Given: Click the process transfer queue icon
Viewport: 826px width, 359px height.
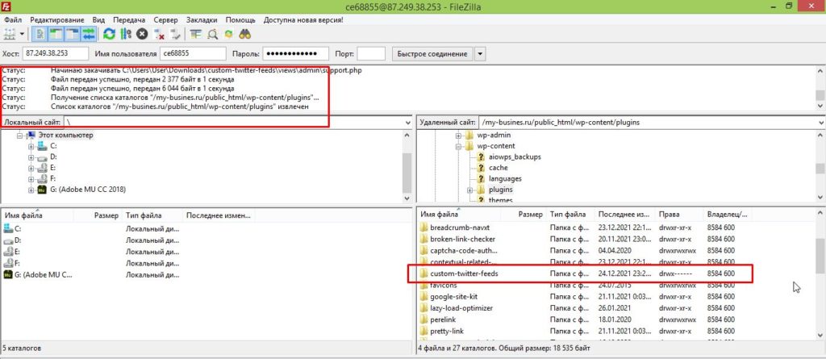Looking at the screenshot, I should point(125,34).
